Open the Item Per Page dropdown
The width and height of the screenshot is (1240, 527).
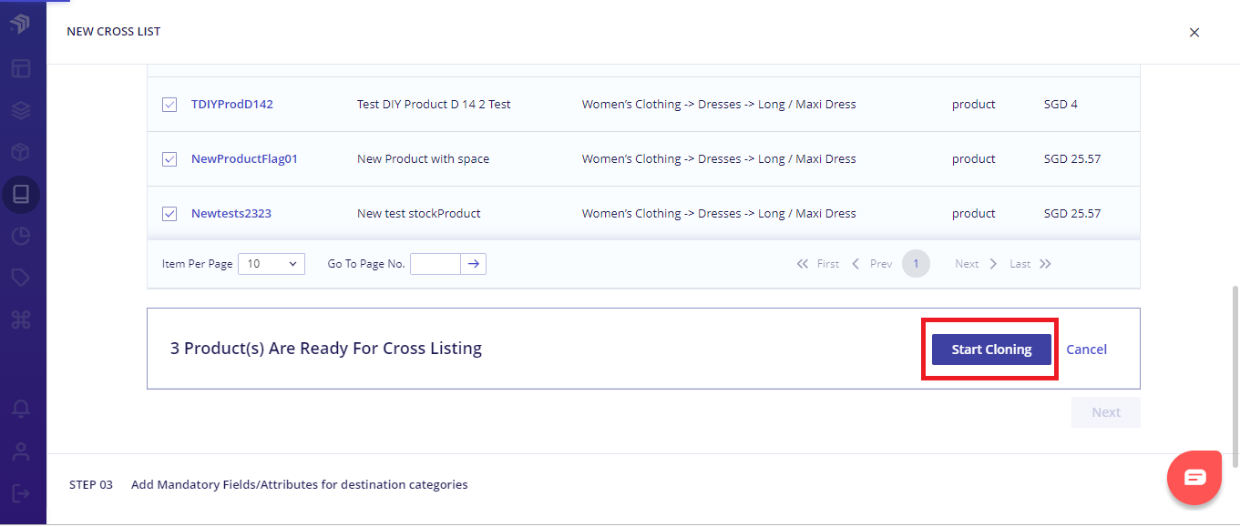(272, 264)
